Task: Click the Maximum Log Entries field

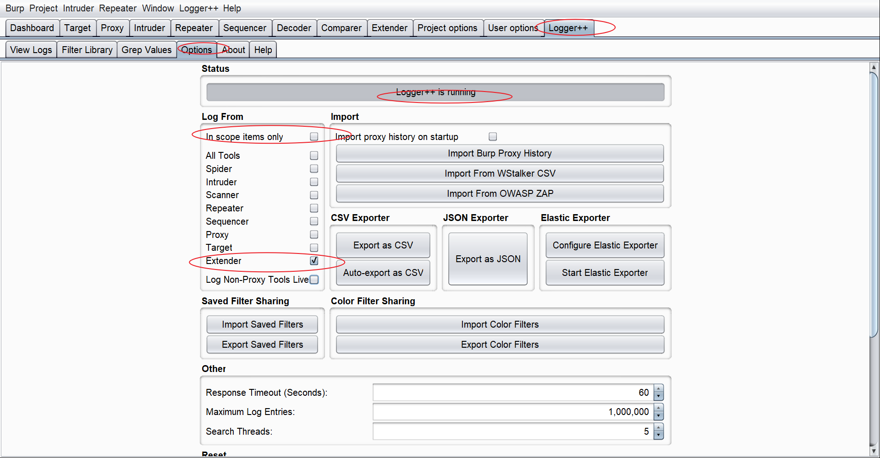Action: pyautogui.click(x=513, y=412)
